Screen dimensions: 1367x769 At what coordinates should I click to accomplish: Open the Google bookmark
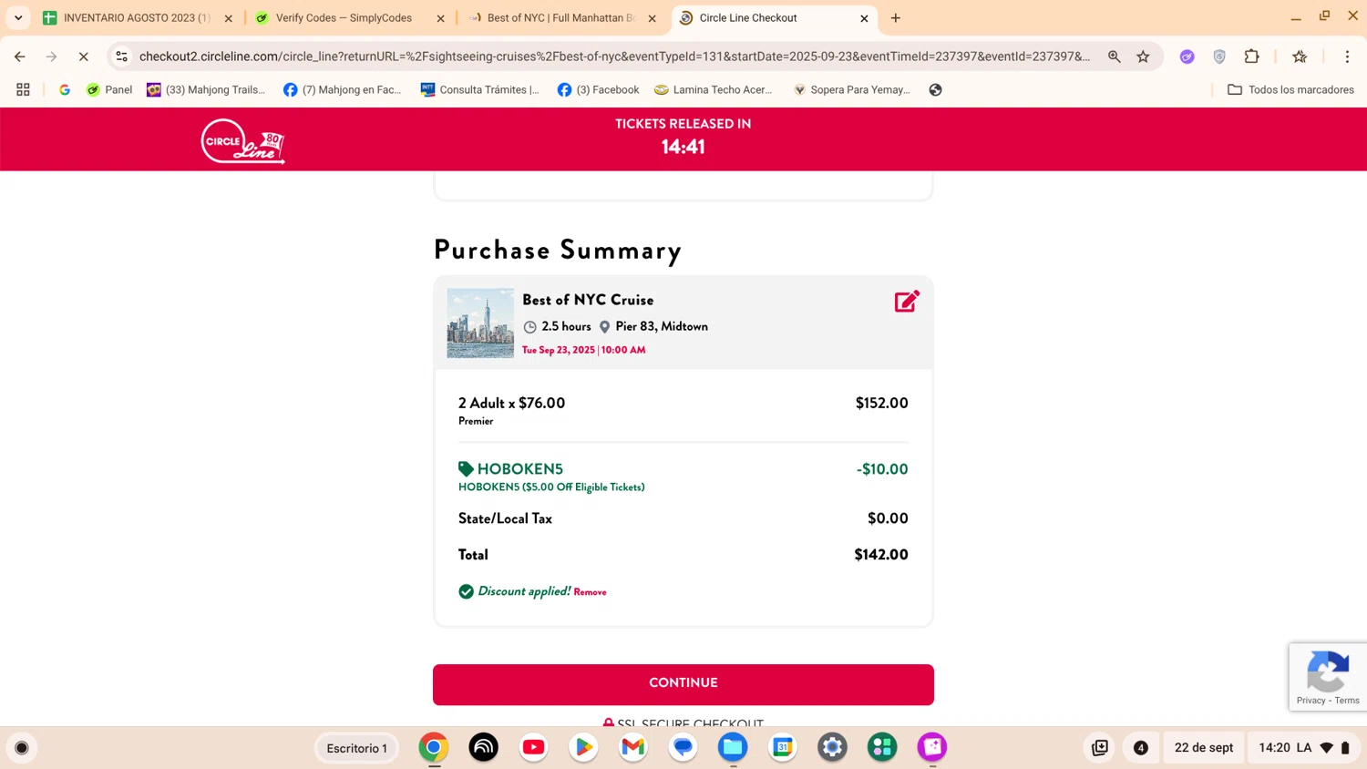65,89
